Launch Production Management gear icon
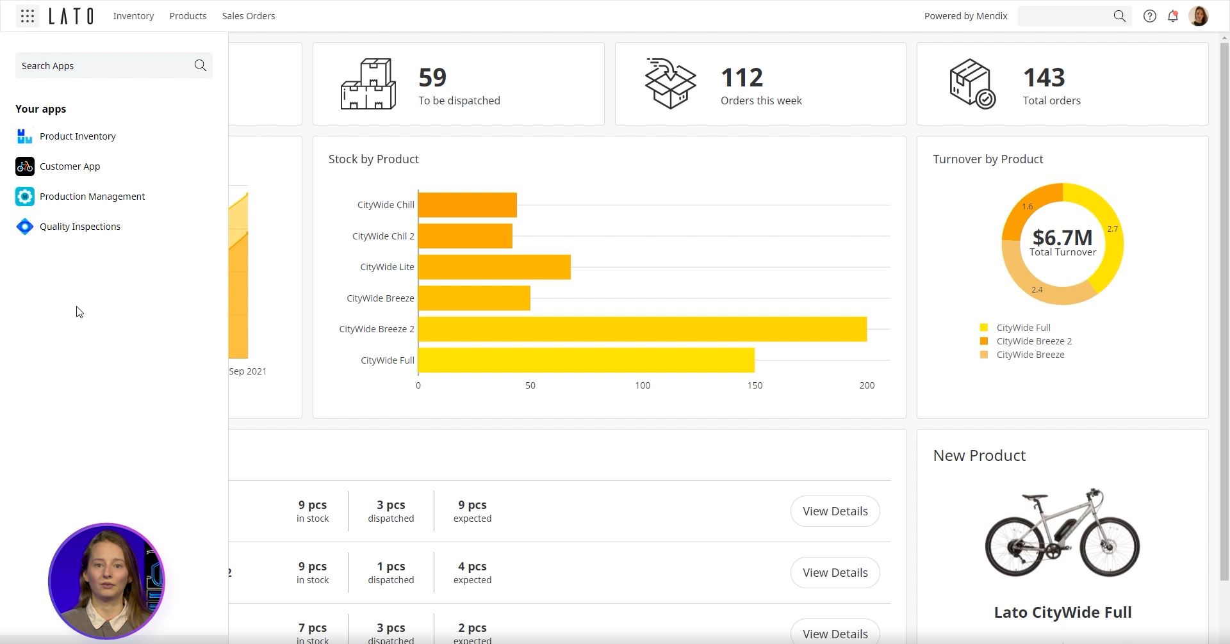This screenshot has width=1230, height=644. (x=25, y=197)
